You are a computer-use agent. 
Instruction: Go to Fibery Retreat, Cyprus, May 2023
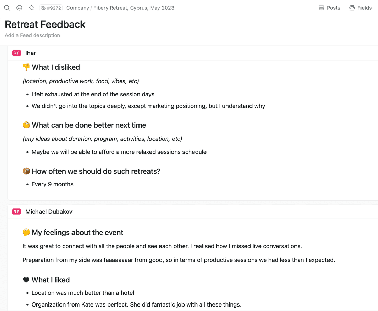click(134, 8)
